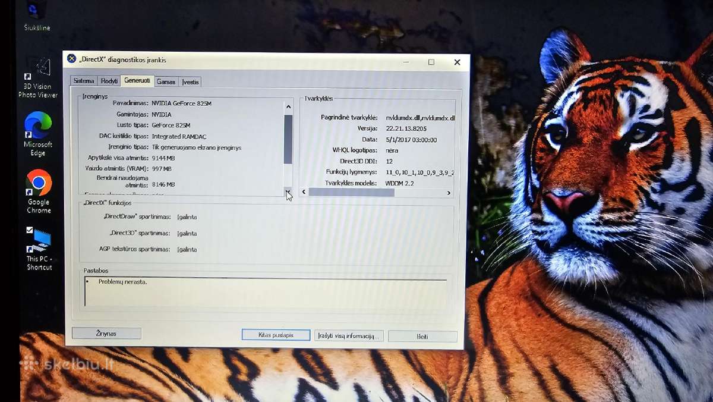Click the Gamintojas NVIDIA value

(161, 114)
